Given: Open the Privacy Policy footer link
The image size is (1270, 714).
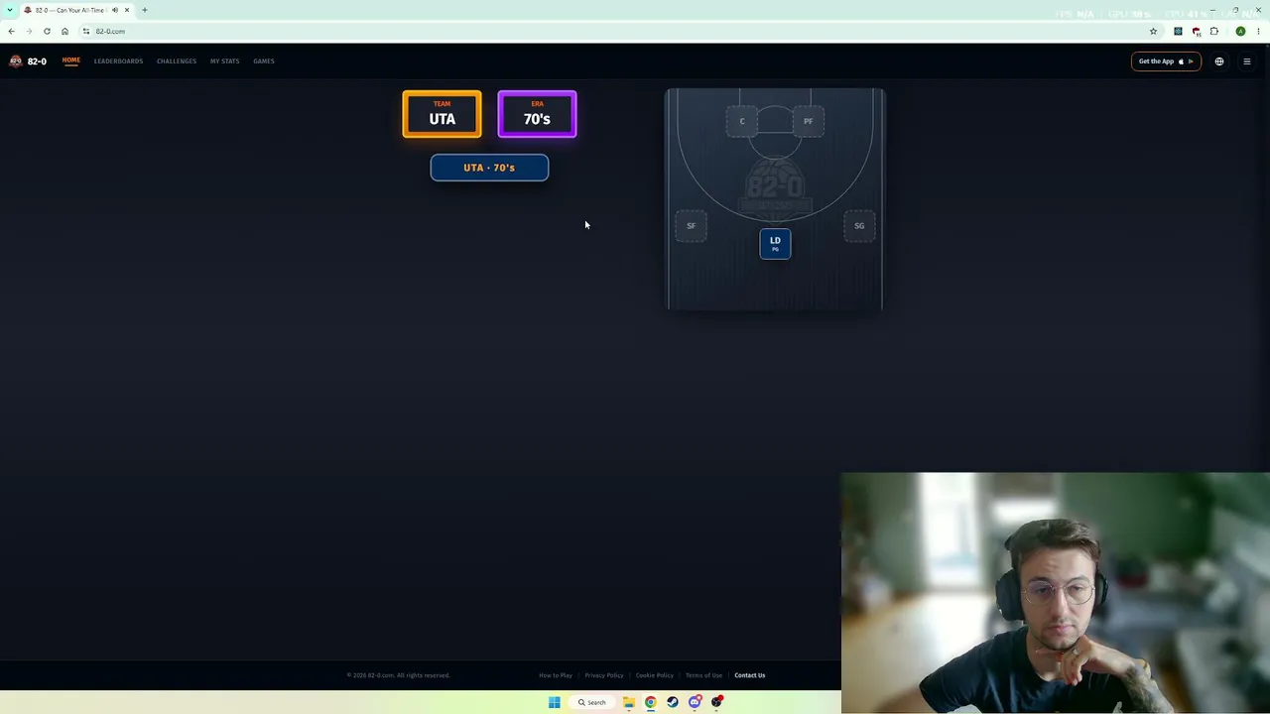Looking at the screenshot, I should tap(604, 675).
